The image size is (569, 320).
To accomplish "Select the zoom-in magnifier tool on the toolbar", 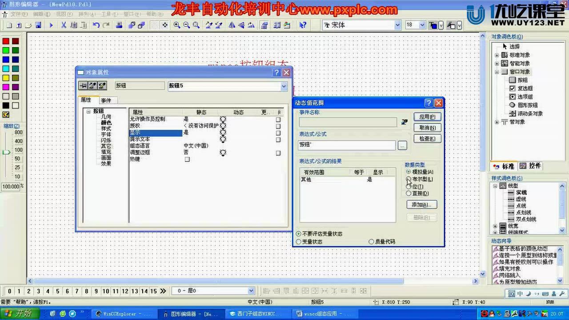I will (x=176, y=25).
